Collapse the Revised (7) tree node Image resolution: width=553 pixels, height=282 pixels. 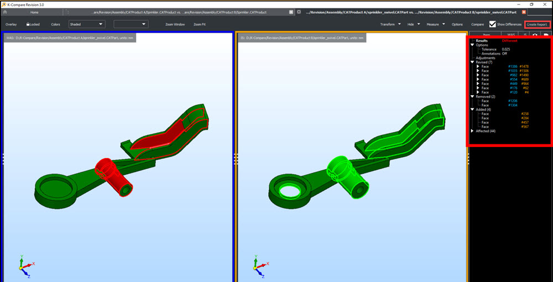[472, 62]
